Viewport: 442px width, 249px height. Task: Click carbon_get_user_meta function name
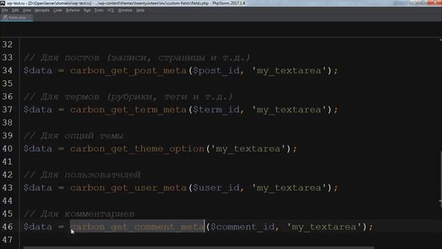128,187
